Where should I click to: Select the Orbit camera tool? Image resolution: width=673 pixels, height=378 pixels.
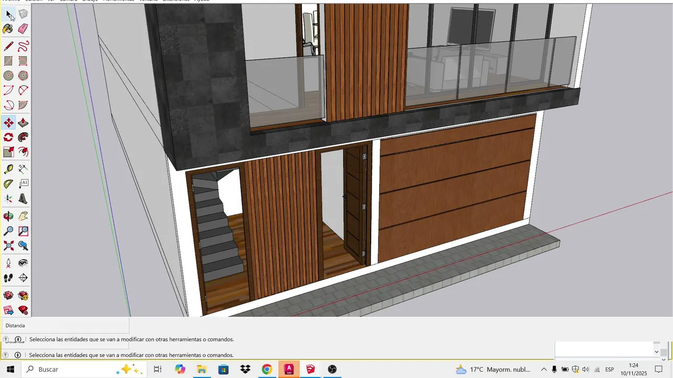(x=9, y=216)
